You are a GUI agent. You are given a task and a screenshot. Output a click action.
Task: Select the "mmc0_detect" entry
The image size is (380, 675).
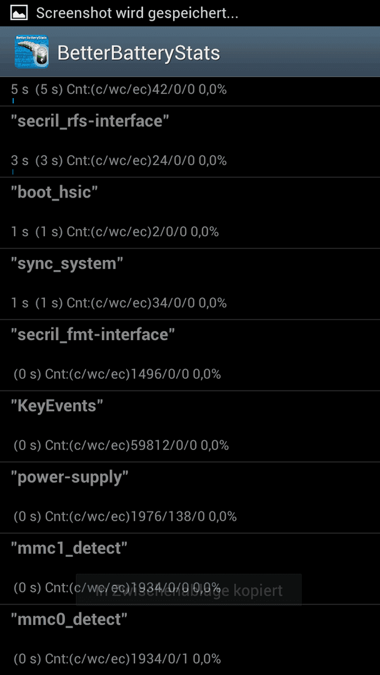(x=190, y=640)
